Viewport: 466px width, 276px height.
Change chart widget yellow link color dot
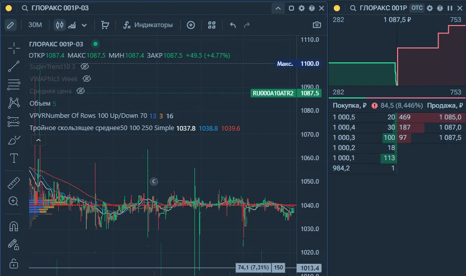[9, 8]
